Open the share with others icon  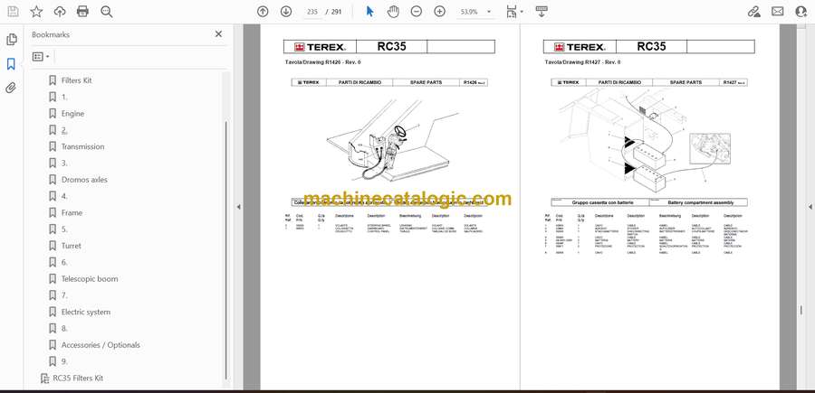(801, 12)
